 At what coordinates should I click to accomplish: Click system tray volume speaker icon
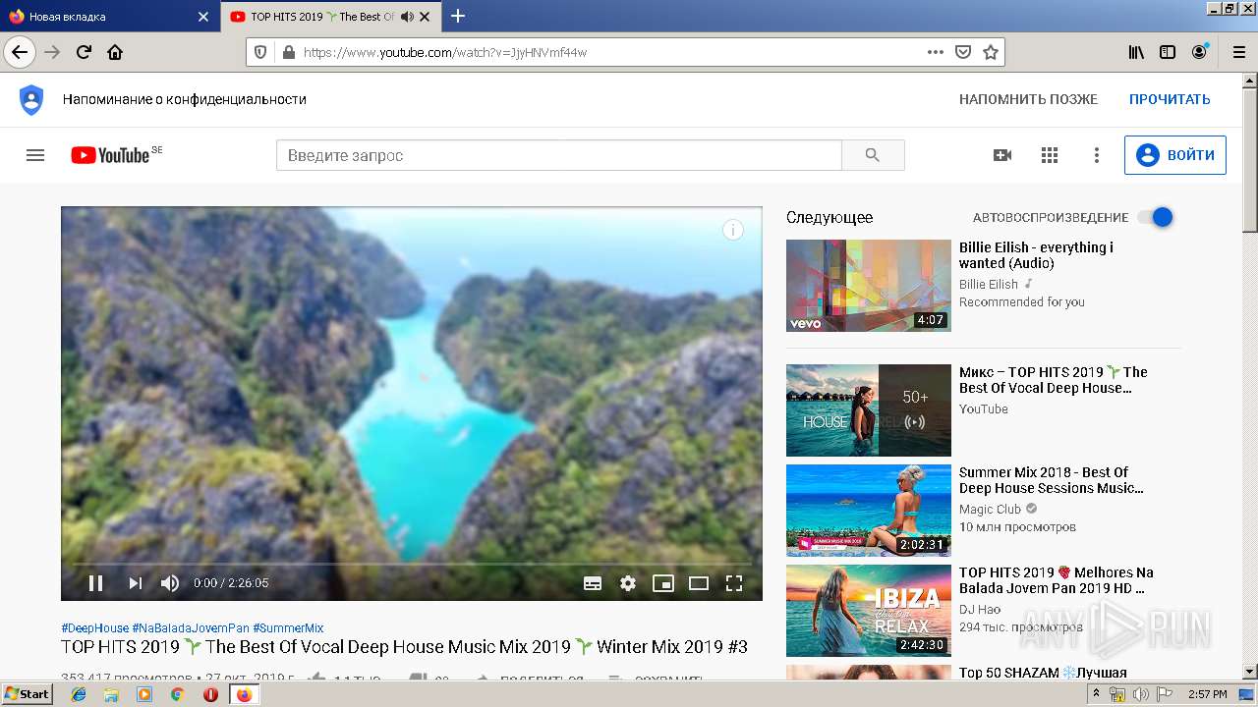[x=1140, y=694]
